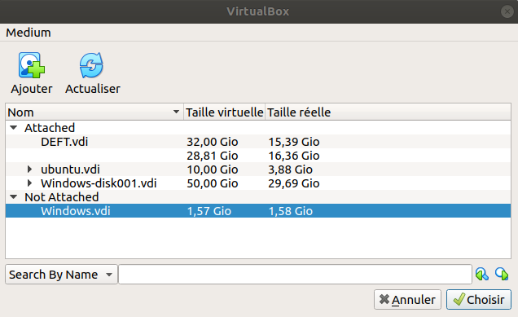Viewport: 518px width, 317px height.
Task: Expand the Windows-disk001.vdi tree entry
Action: 30,183
